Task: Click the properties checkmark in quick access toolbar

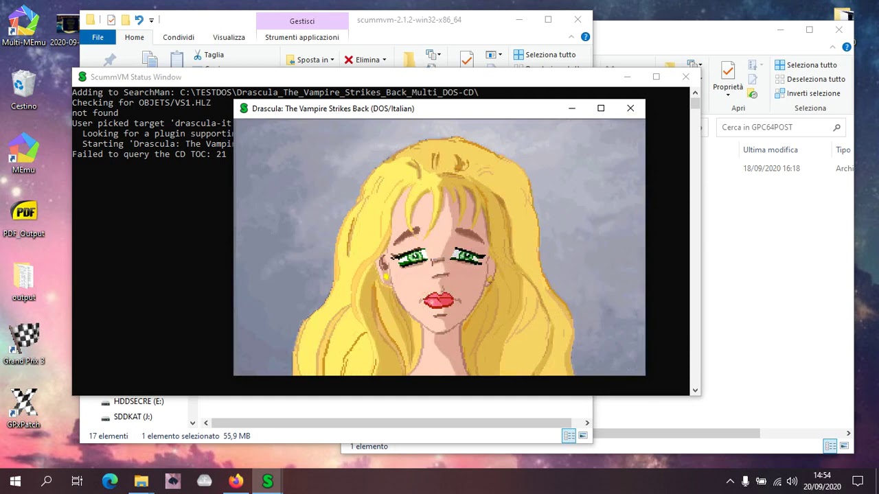Action: pos(111,20)
